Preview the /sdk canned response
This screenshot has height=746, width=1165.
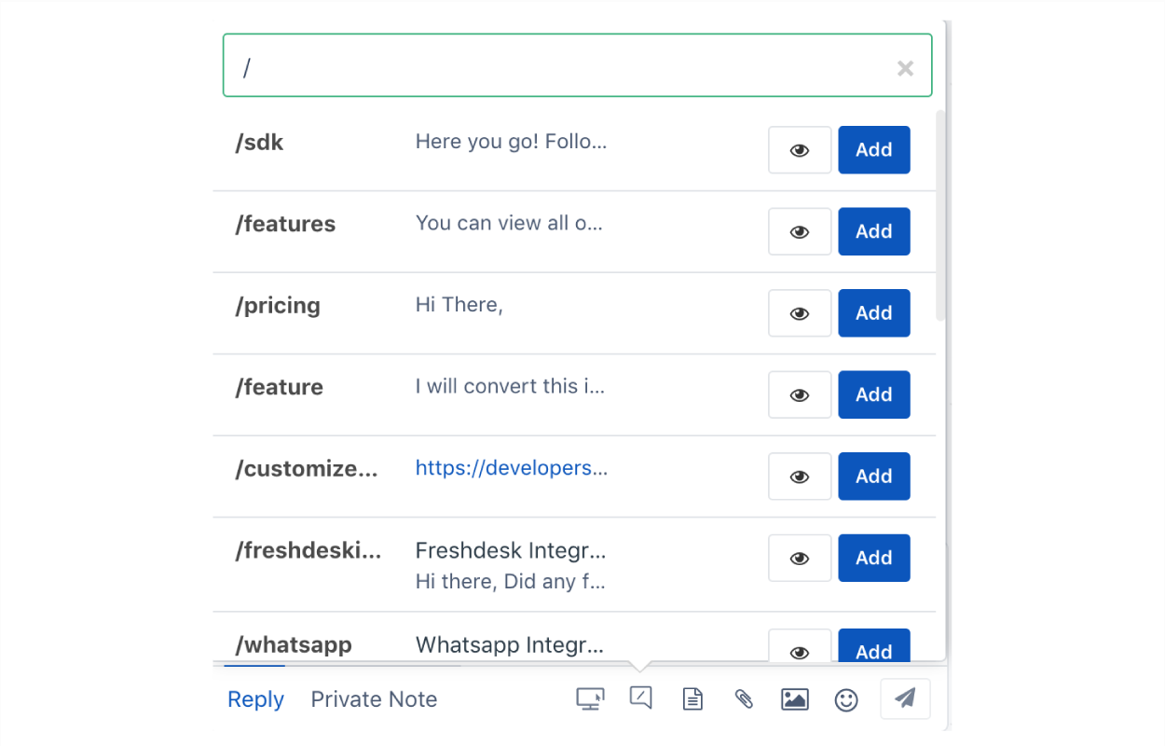click(800, 150)
